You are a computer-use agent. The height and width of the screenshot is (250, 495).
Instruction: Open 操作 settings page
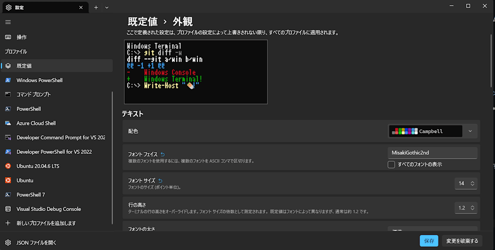tap(57, 37)
